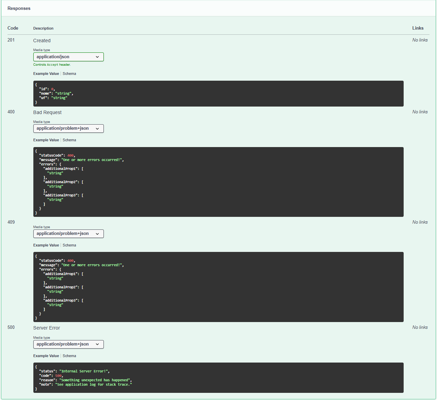437x400 pixels.
Task: Click the Responses section header
Action: coord(19,8)
